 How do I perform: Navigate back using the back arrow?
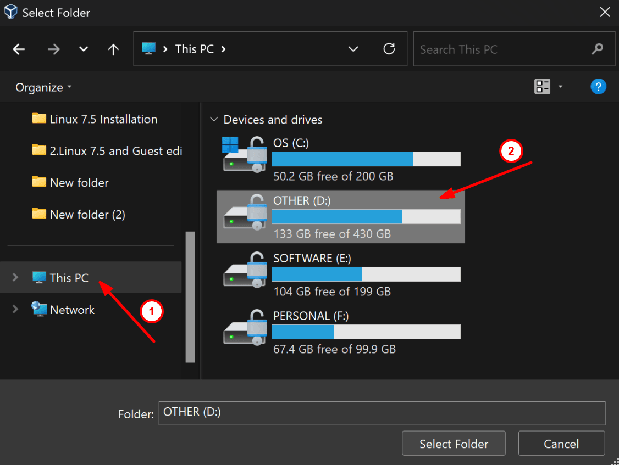[19, 49]
